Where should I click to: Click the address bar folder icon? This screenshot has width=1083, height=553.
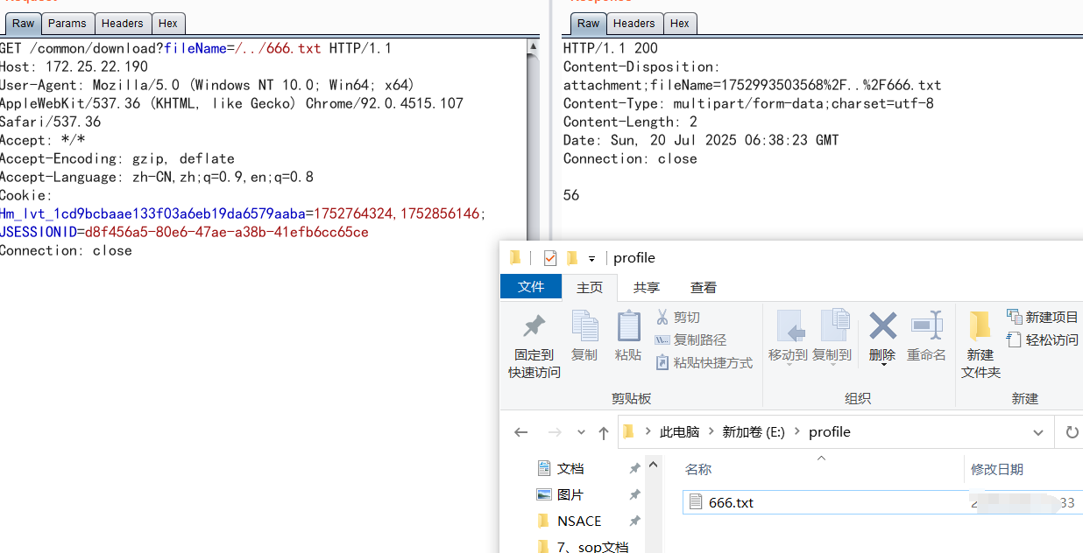[628, 432]
